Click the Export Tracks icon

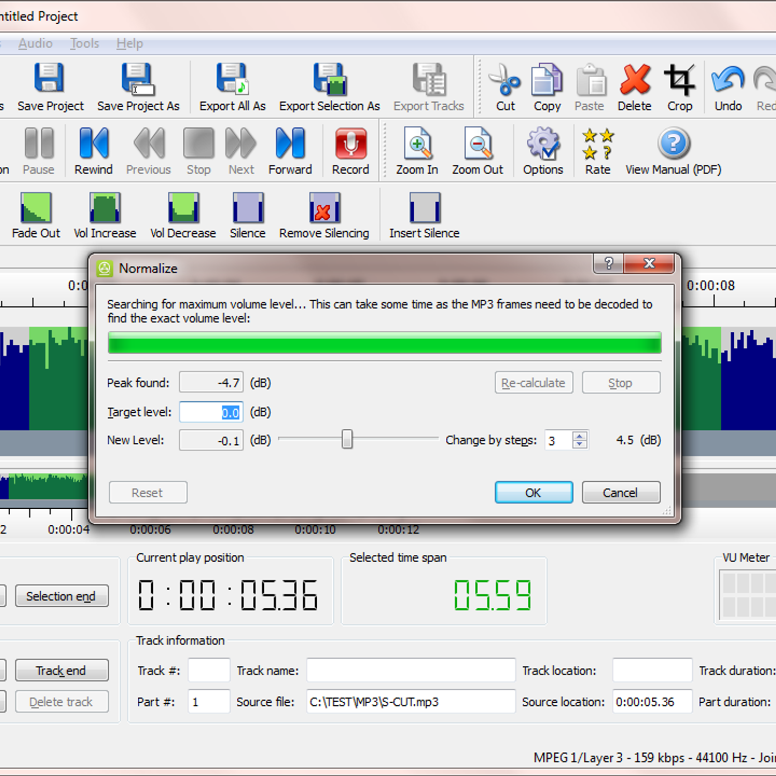(x=429, y=79)
